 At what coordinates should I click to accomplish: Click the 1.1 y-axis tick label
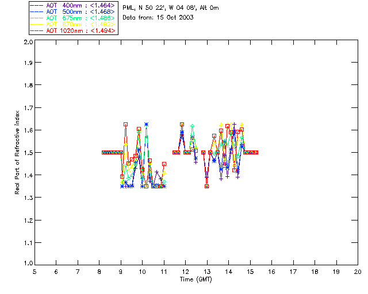tap(28, 243)
